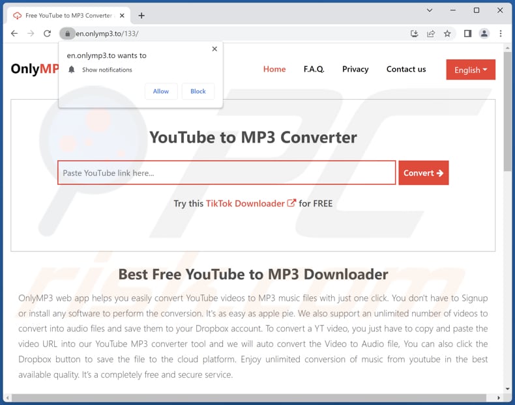The height and width of the screenshot is (405, 515).
Task: Click the red Convert button
Action: point(423,173)
